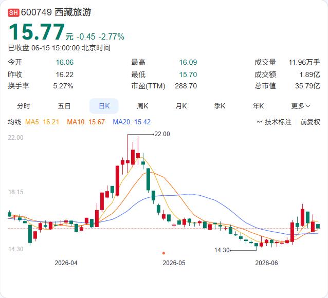Switch to the 季K chart tab
The height and width of the screenshot is (298, 328).
click(220, 106)
